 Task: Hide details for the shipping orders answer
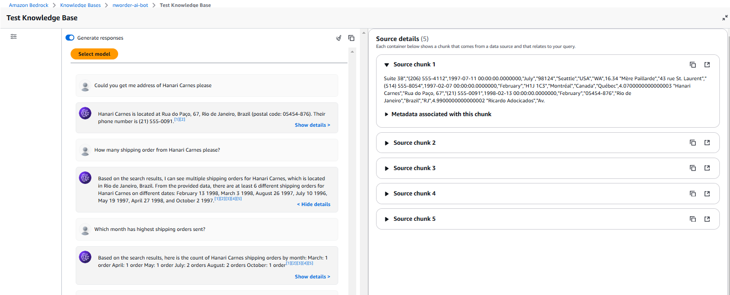pos(314,204)
